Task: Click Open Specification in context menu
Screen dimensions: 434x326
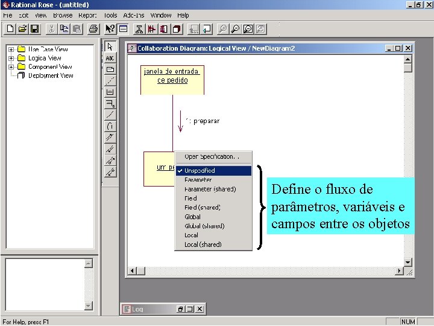Action: [x=213, y=156]
